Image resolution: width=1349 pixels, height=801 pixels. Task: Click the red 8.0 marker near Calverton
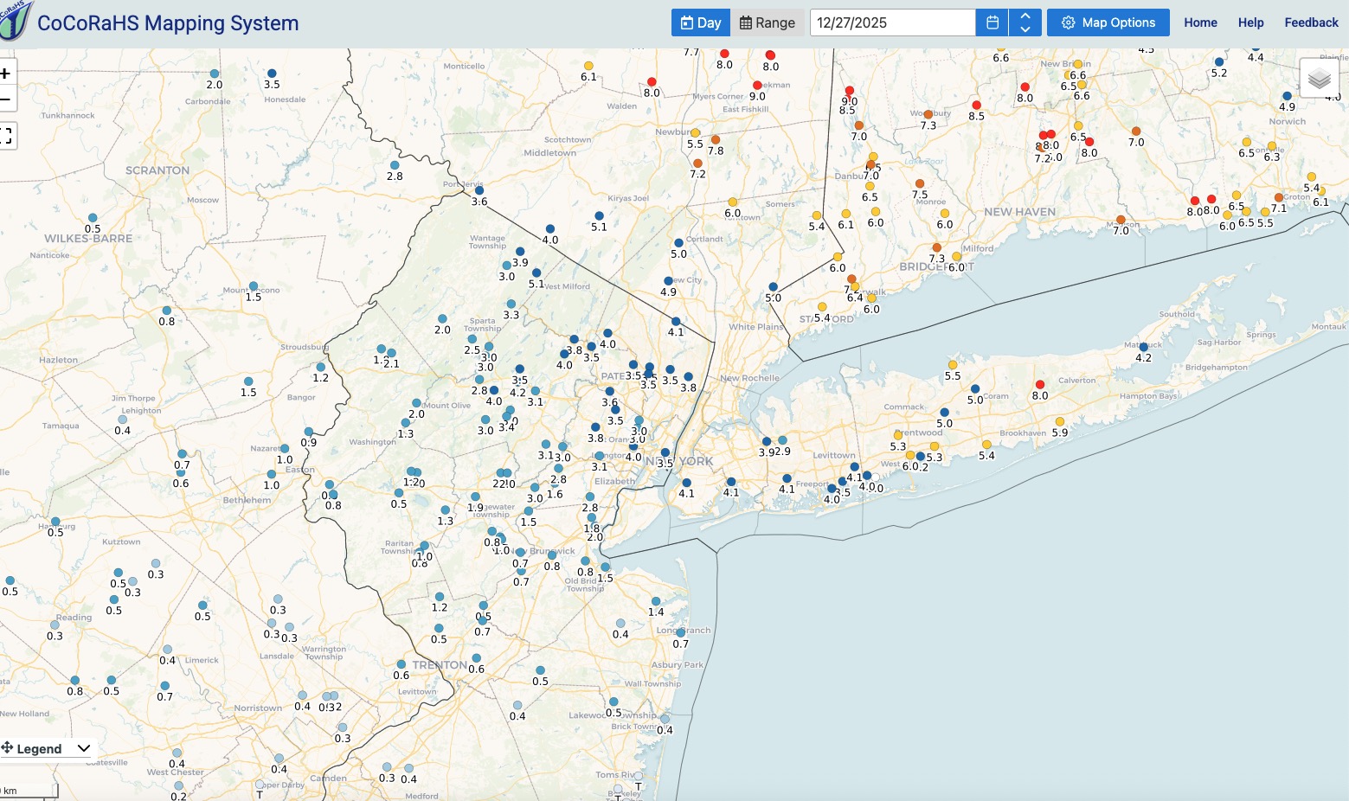1040,385
